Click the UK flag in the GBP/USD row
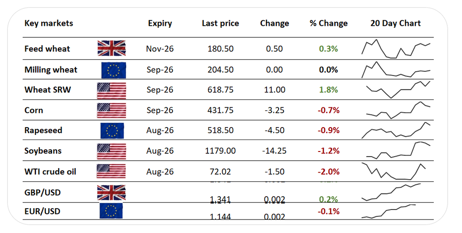This screenshot has width=462, height=233. [111, 193]
